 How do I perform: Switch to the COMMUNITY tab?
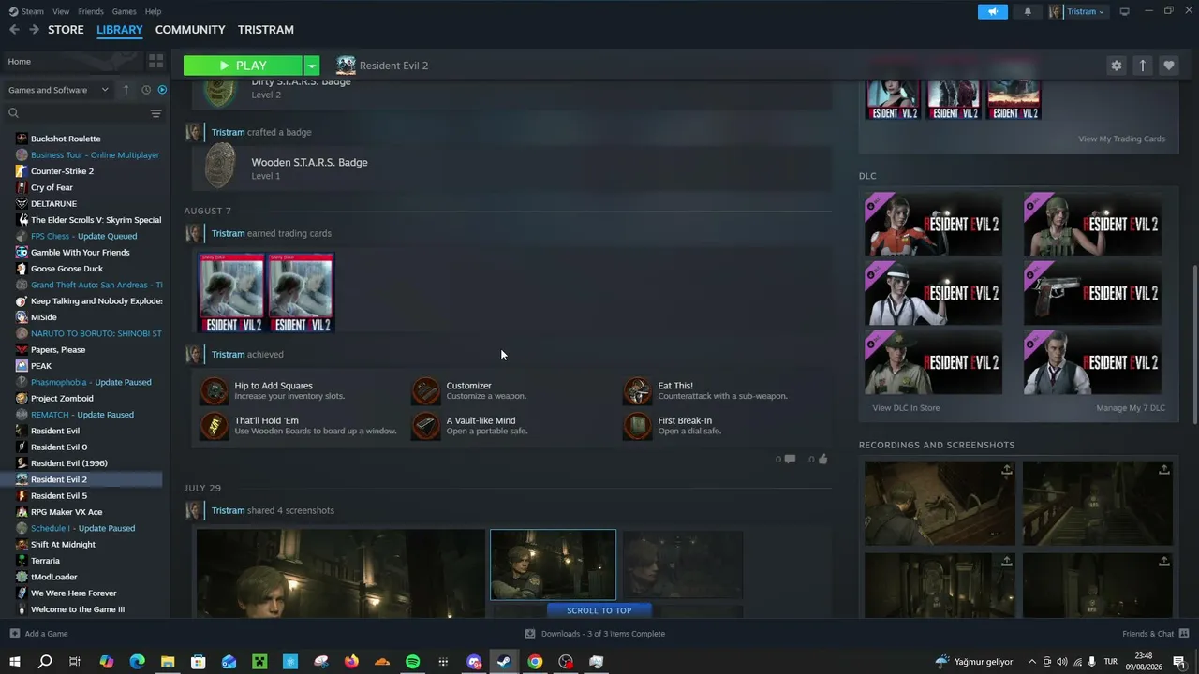[x=190, y=30]
